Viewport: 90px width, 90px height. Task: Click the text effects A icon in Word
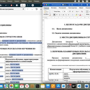[x=73, y=15]
